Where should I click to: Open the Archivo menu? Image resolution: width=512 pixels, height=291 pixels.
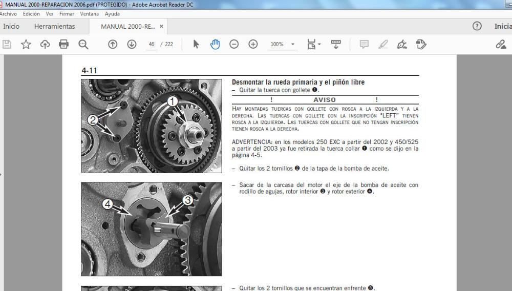8,14
